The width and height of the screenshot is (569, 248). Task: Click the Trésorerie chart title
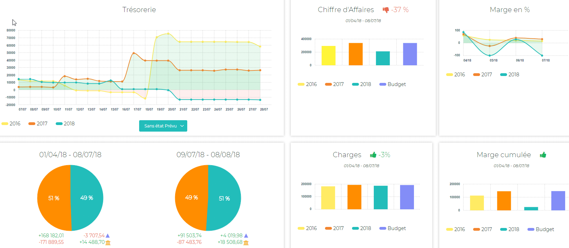click(139, 10)
